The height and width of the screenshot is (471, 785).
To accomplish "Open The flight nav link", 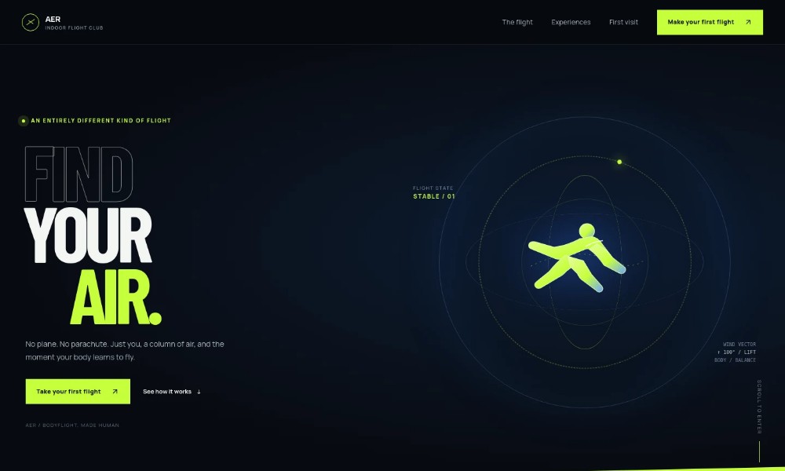I will tap(517, 22).
